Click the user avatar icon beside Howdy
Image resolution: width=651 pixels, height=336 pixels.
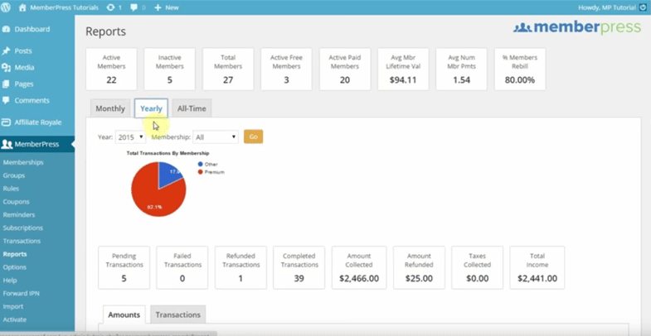pos(643,7)
